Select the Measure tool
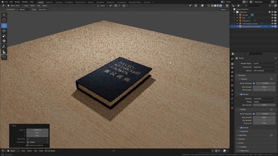Viewport: 278px width, 156px height. [x=4, y=52]
